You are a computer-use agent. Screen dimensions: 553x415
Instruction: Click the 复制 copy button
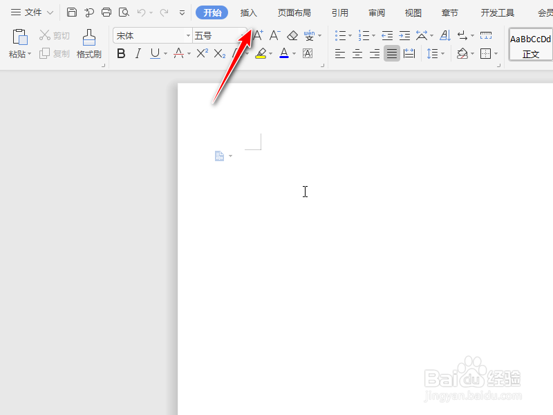coord(55,54)
